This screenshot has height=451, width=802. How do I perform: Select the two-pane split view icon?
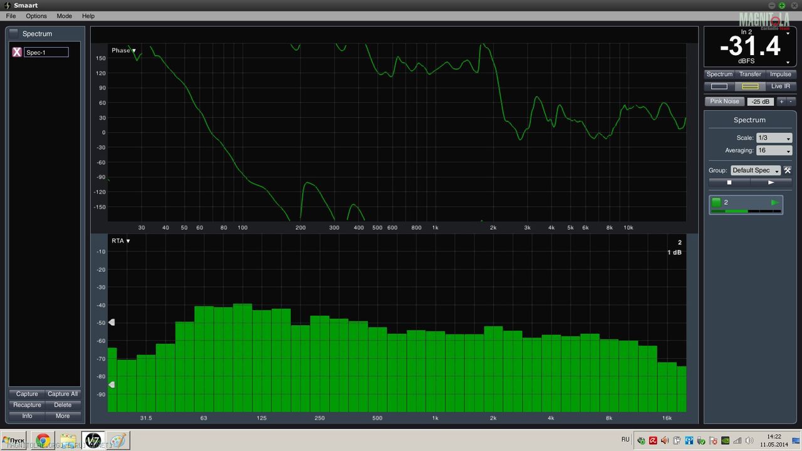tap(750, 86)
